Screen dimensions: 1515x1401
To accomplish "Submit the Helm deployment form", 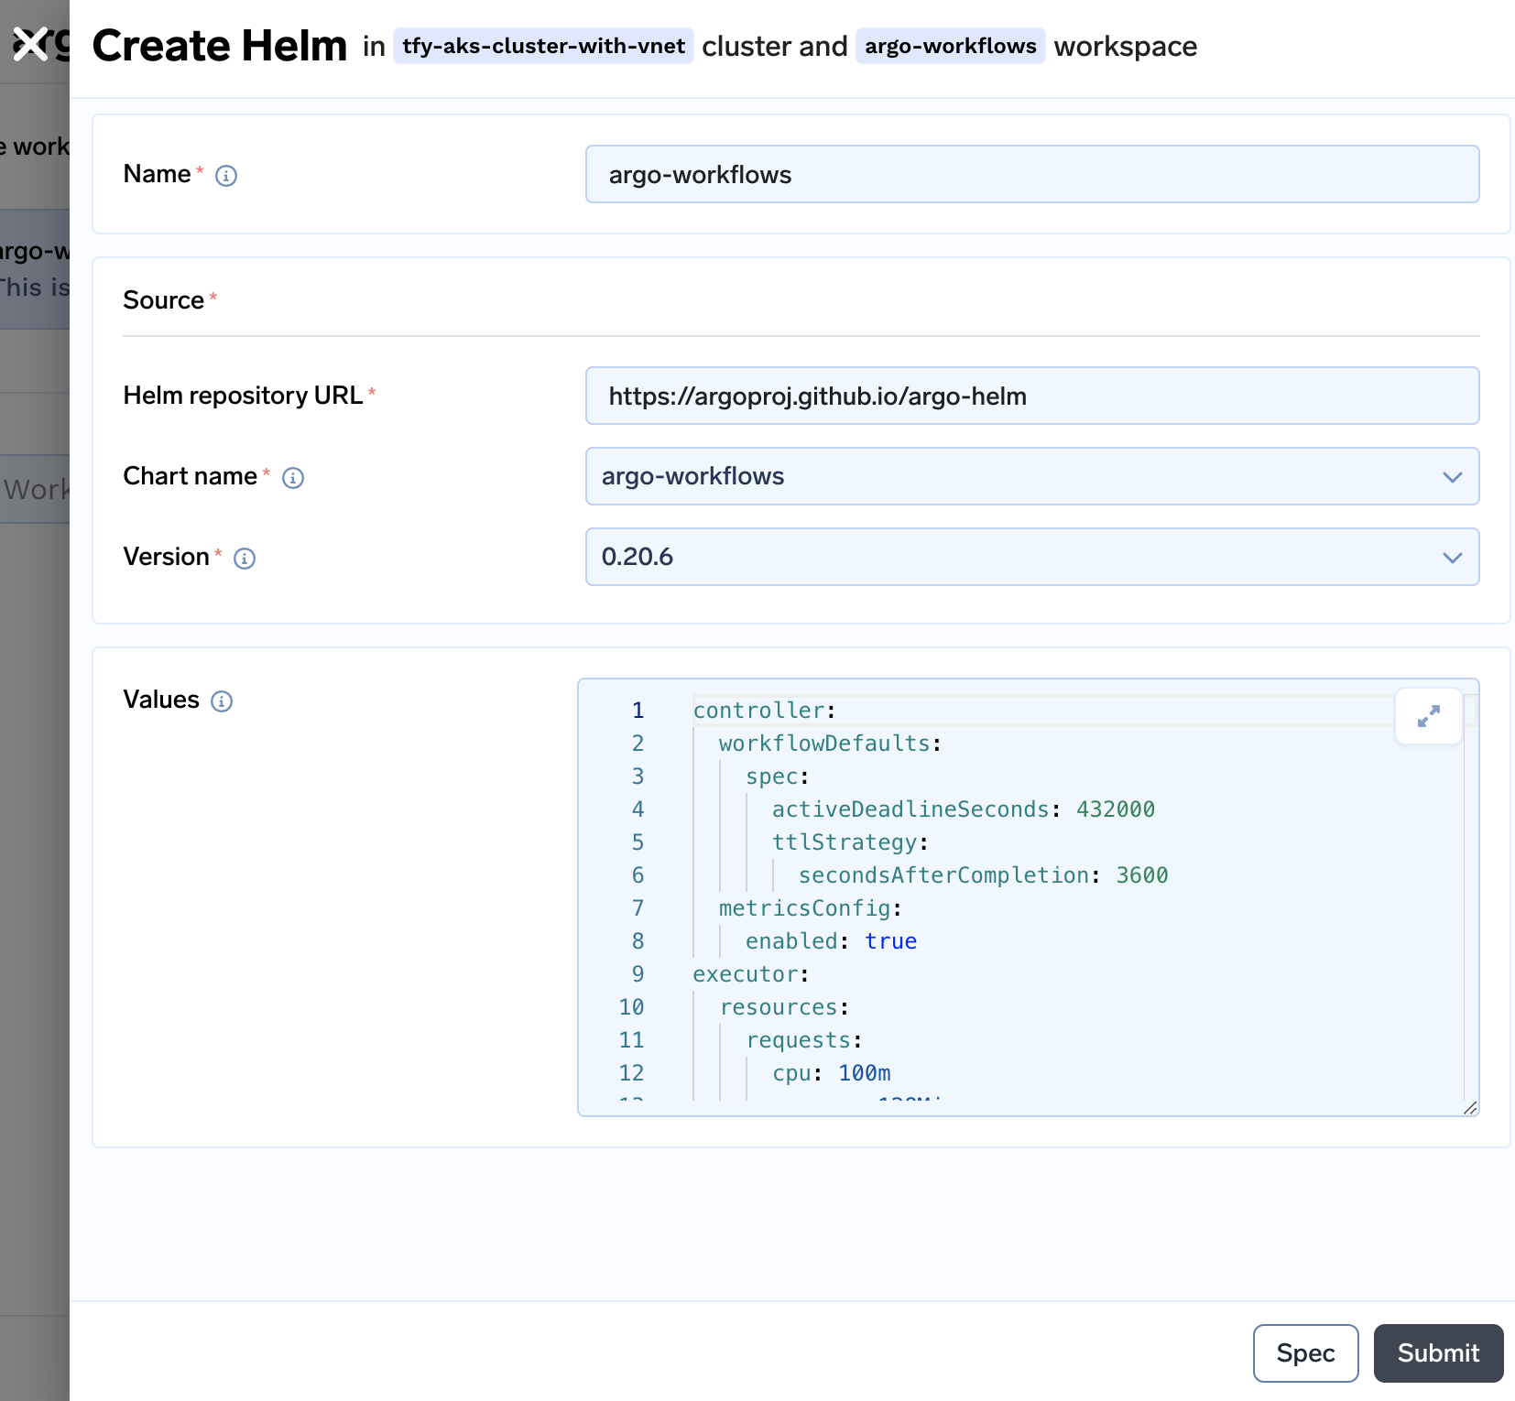I will [1437, 1352].
